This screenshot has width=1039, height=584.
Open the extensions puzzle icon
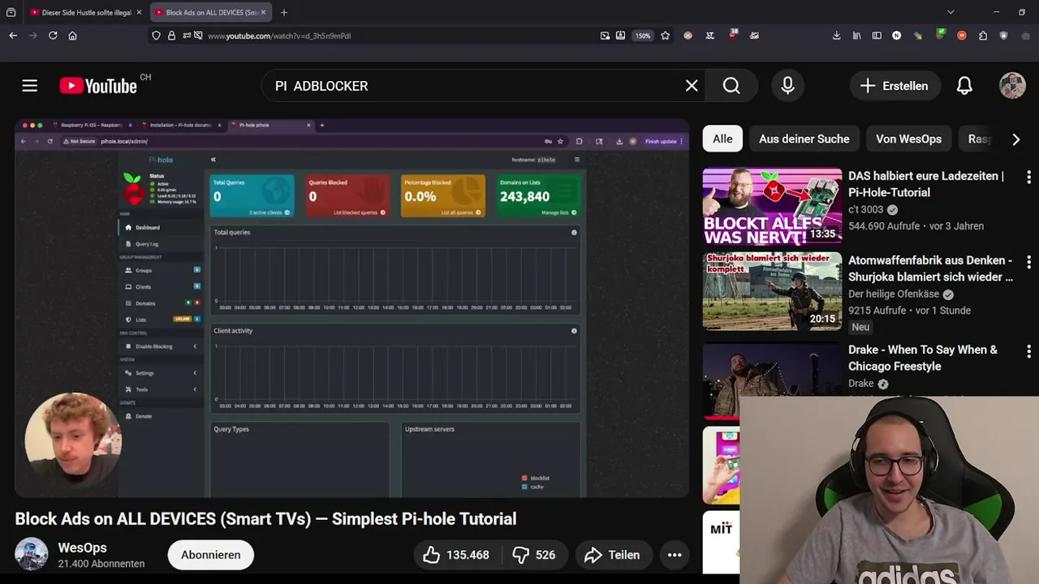click(x=983, y=36)
